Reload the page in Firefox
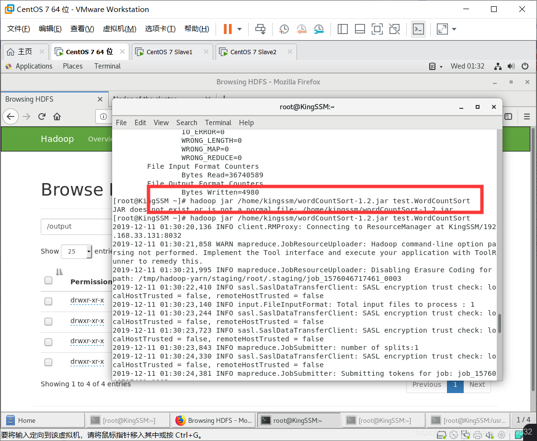537x441 pixels. point(42,116)
